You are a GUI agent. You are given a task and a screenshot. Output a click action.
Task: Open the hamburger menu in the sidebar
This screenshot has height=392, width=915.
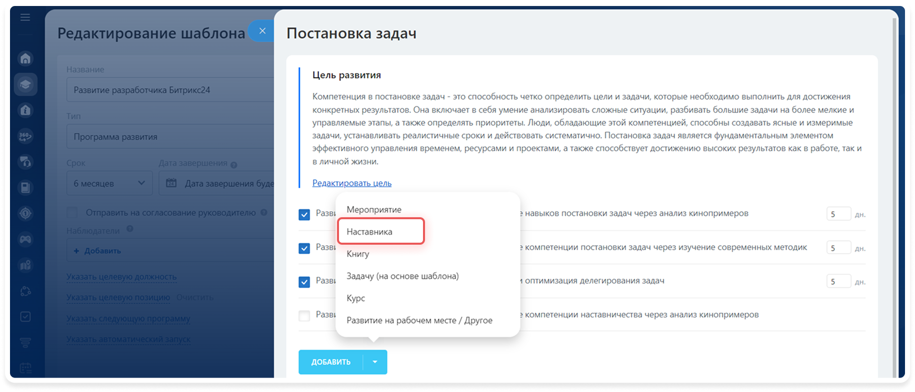pos(25,17)
